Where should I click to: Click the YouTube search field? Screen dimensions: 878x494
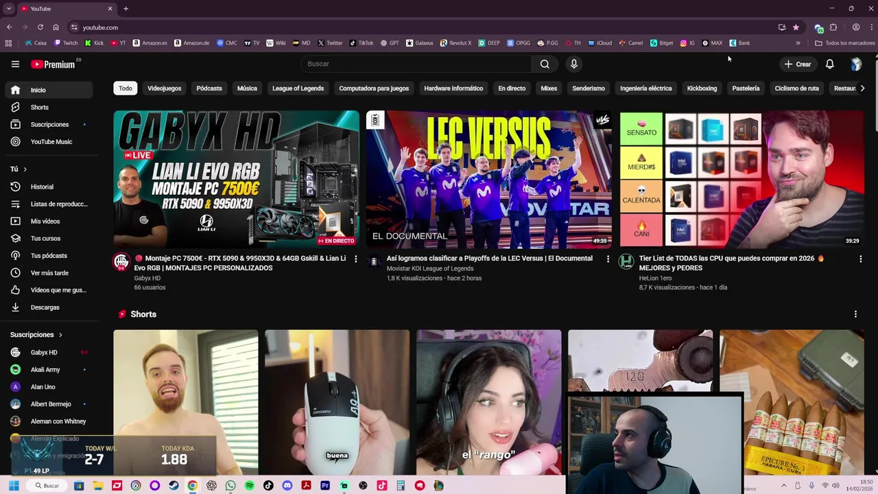pos(416,64)
